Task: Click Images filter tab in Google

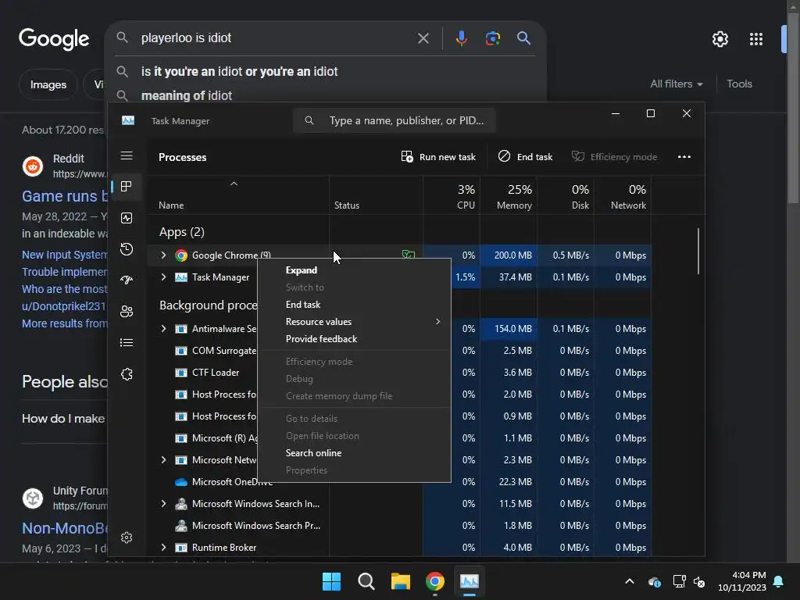Action: [x=48, y=84]
